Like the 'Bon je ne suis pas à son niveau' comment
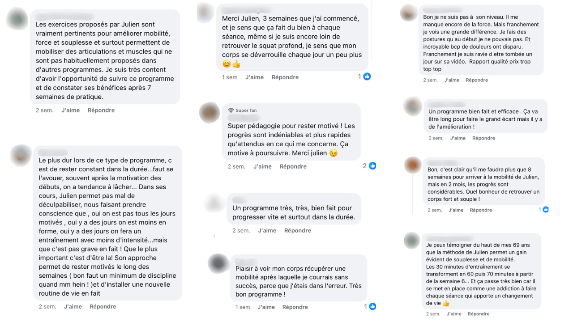Image resolution: width=573 pixels, height=322 pixels. pos(452,80)
